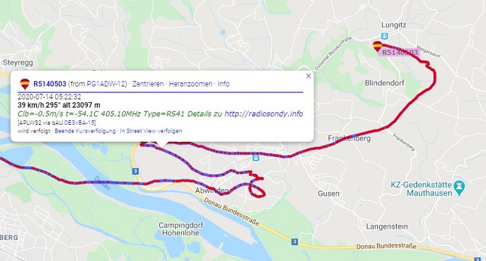Image resolution: width=486 pixels, height=261 pixels.
Task: Open the radiosondy.info hyperlink
Action: click(x=264, y=114)
